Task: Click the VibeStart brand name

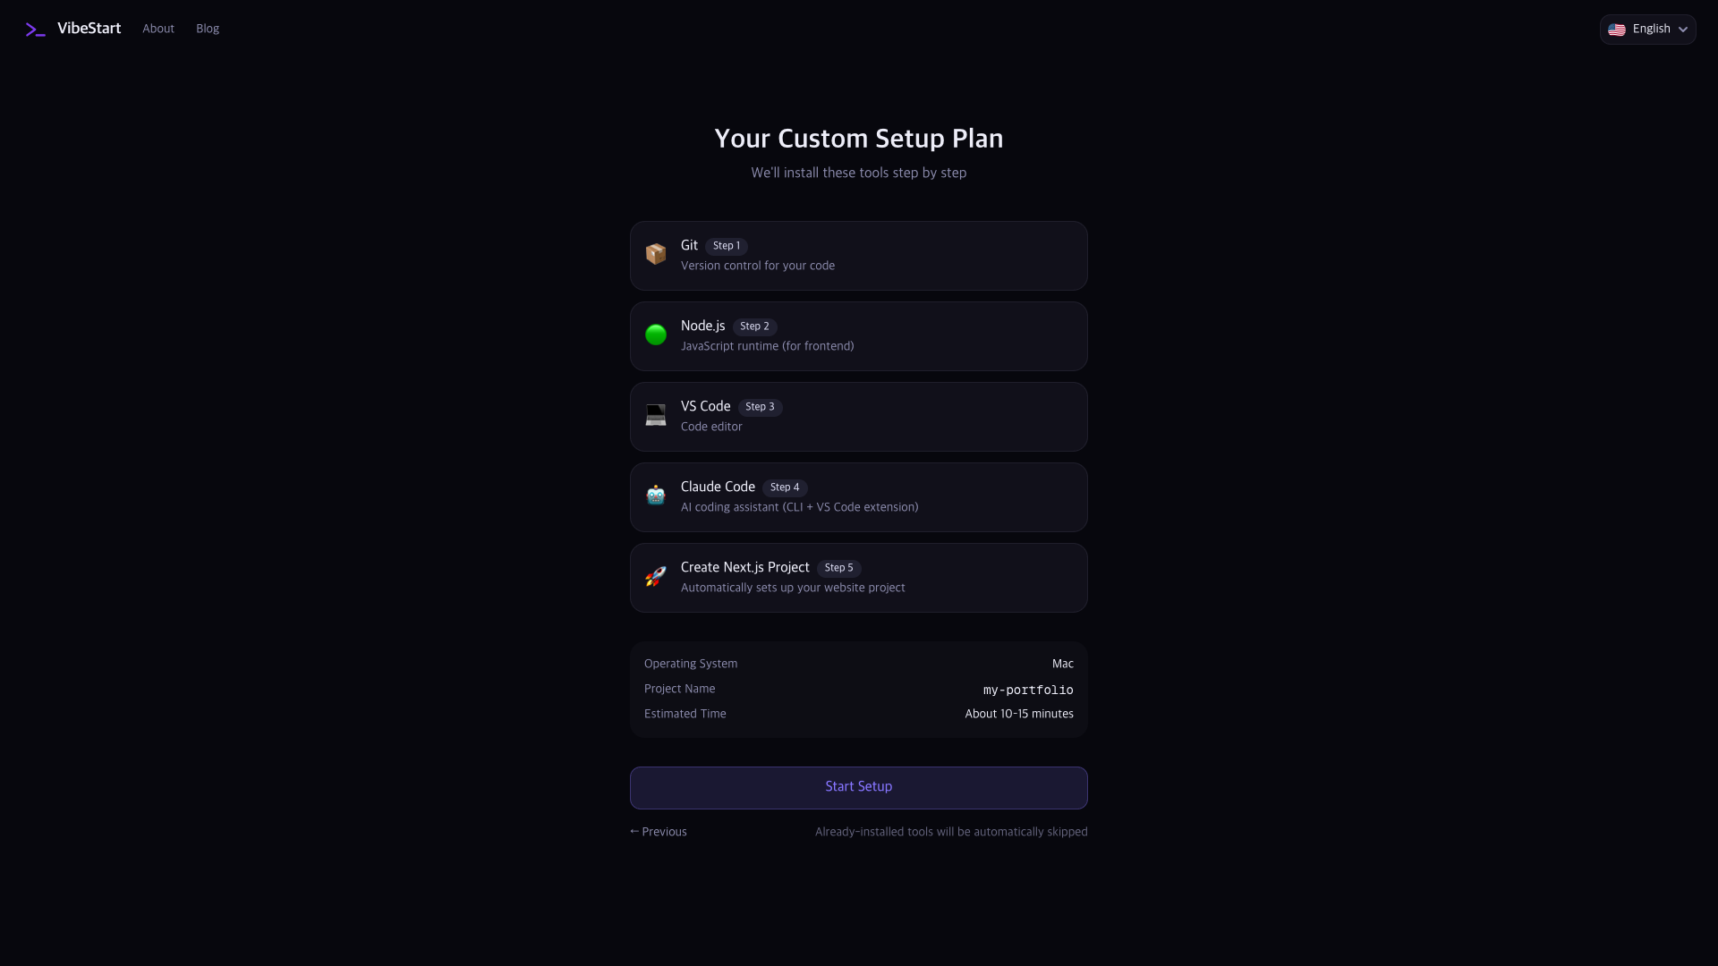Action: point(89,29)
